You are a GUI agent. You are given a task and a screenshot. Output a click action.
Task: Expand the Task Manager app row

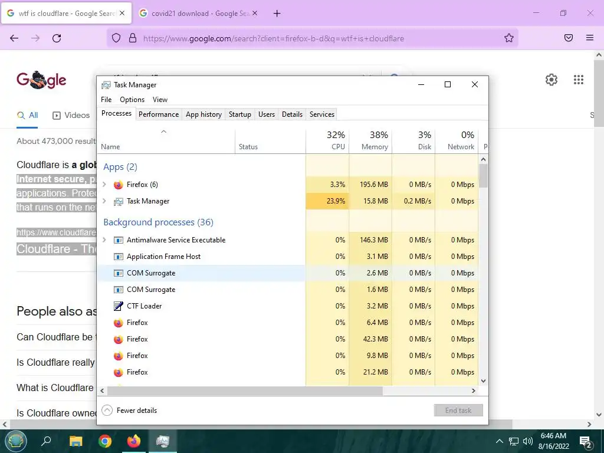tap(104, 201)
